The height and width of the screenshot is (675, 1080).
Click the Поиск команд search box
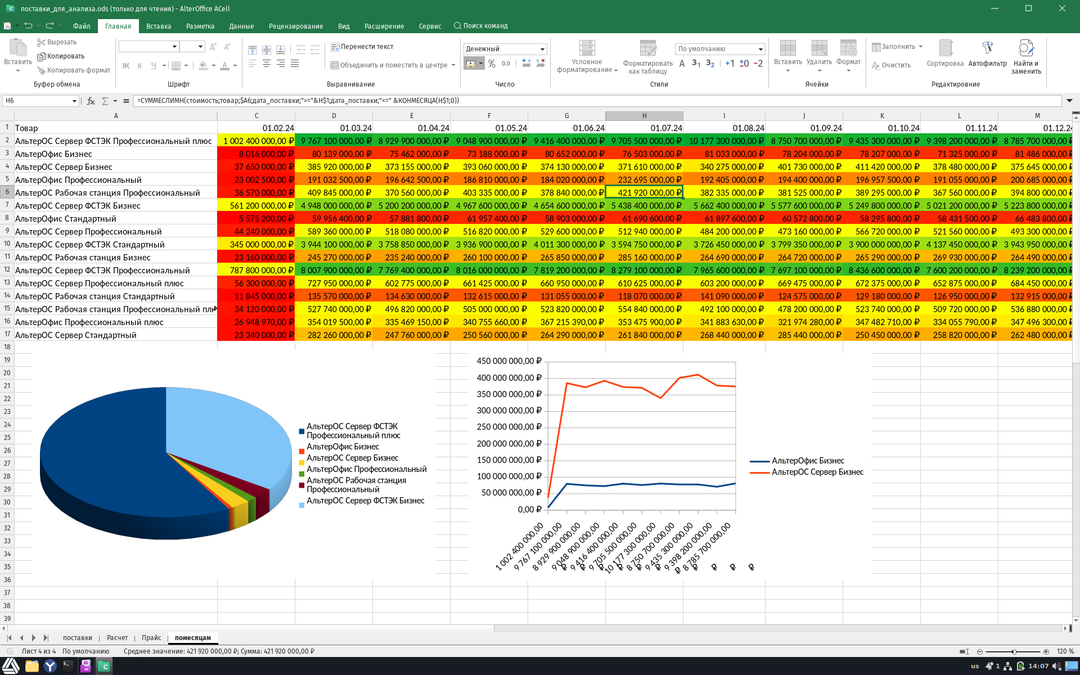pyautogui.click(x=481, y=26)
